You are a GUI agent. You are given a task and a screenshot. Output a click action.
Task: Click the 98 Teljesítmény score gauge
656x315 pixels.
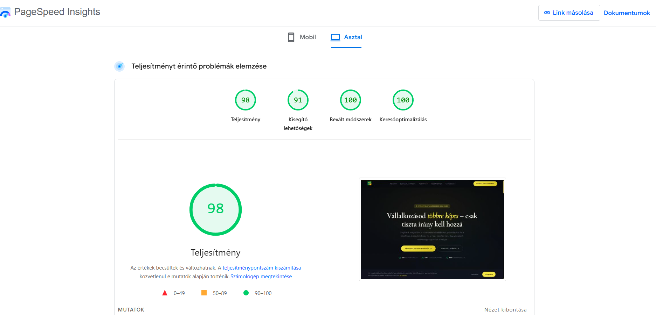(x=246, y=100)
